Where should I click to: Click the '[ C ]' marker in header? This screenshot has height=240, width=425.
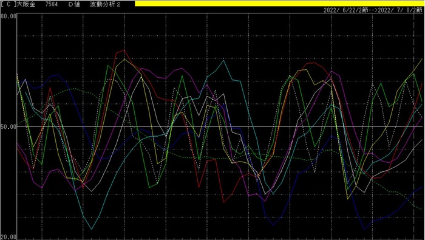point(8,4)
